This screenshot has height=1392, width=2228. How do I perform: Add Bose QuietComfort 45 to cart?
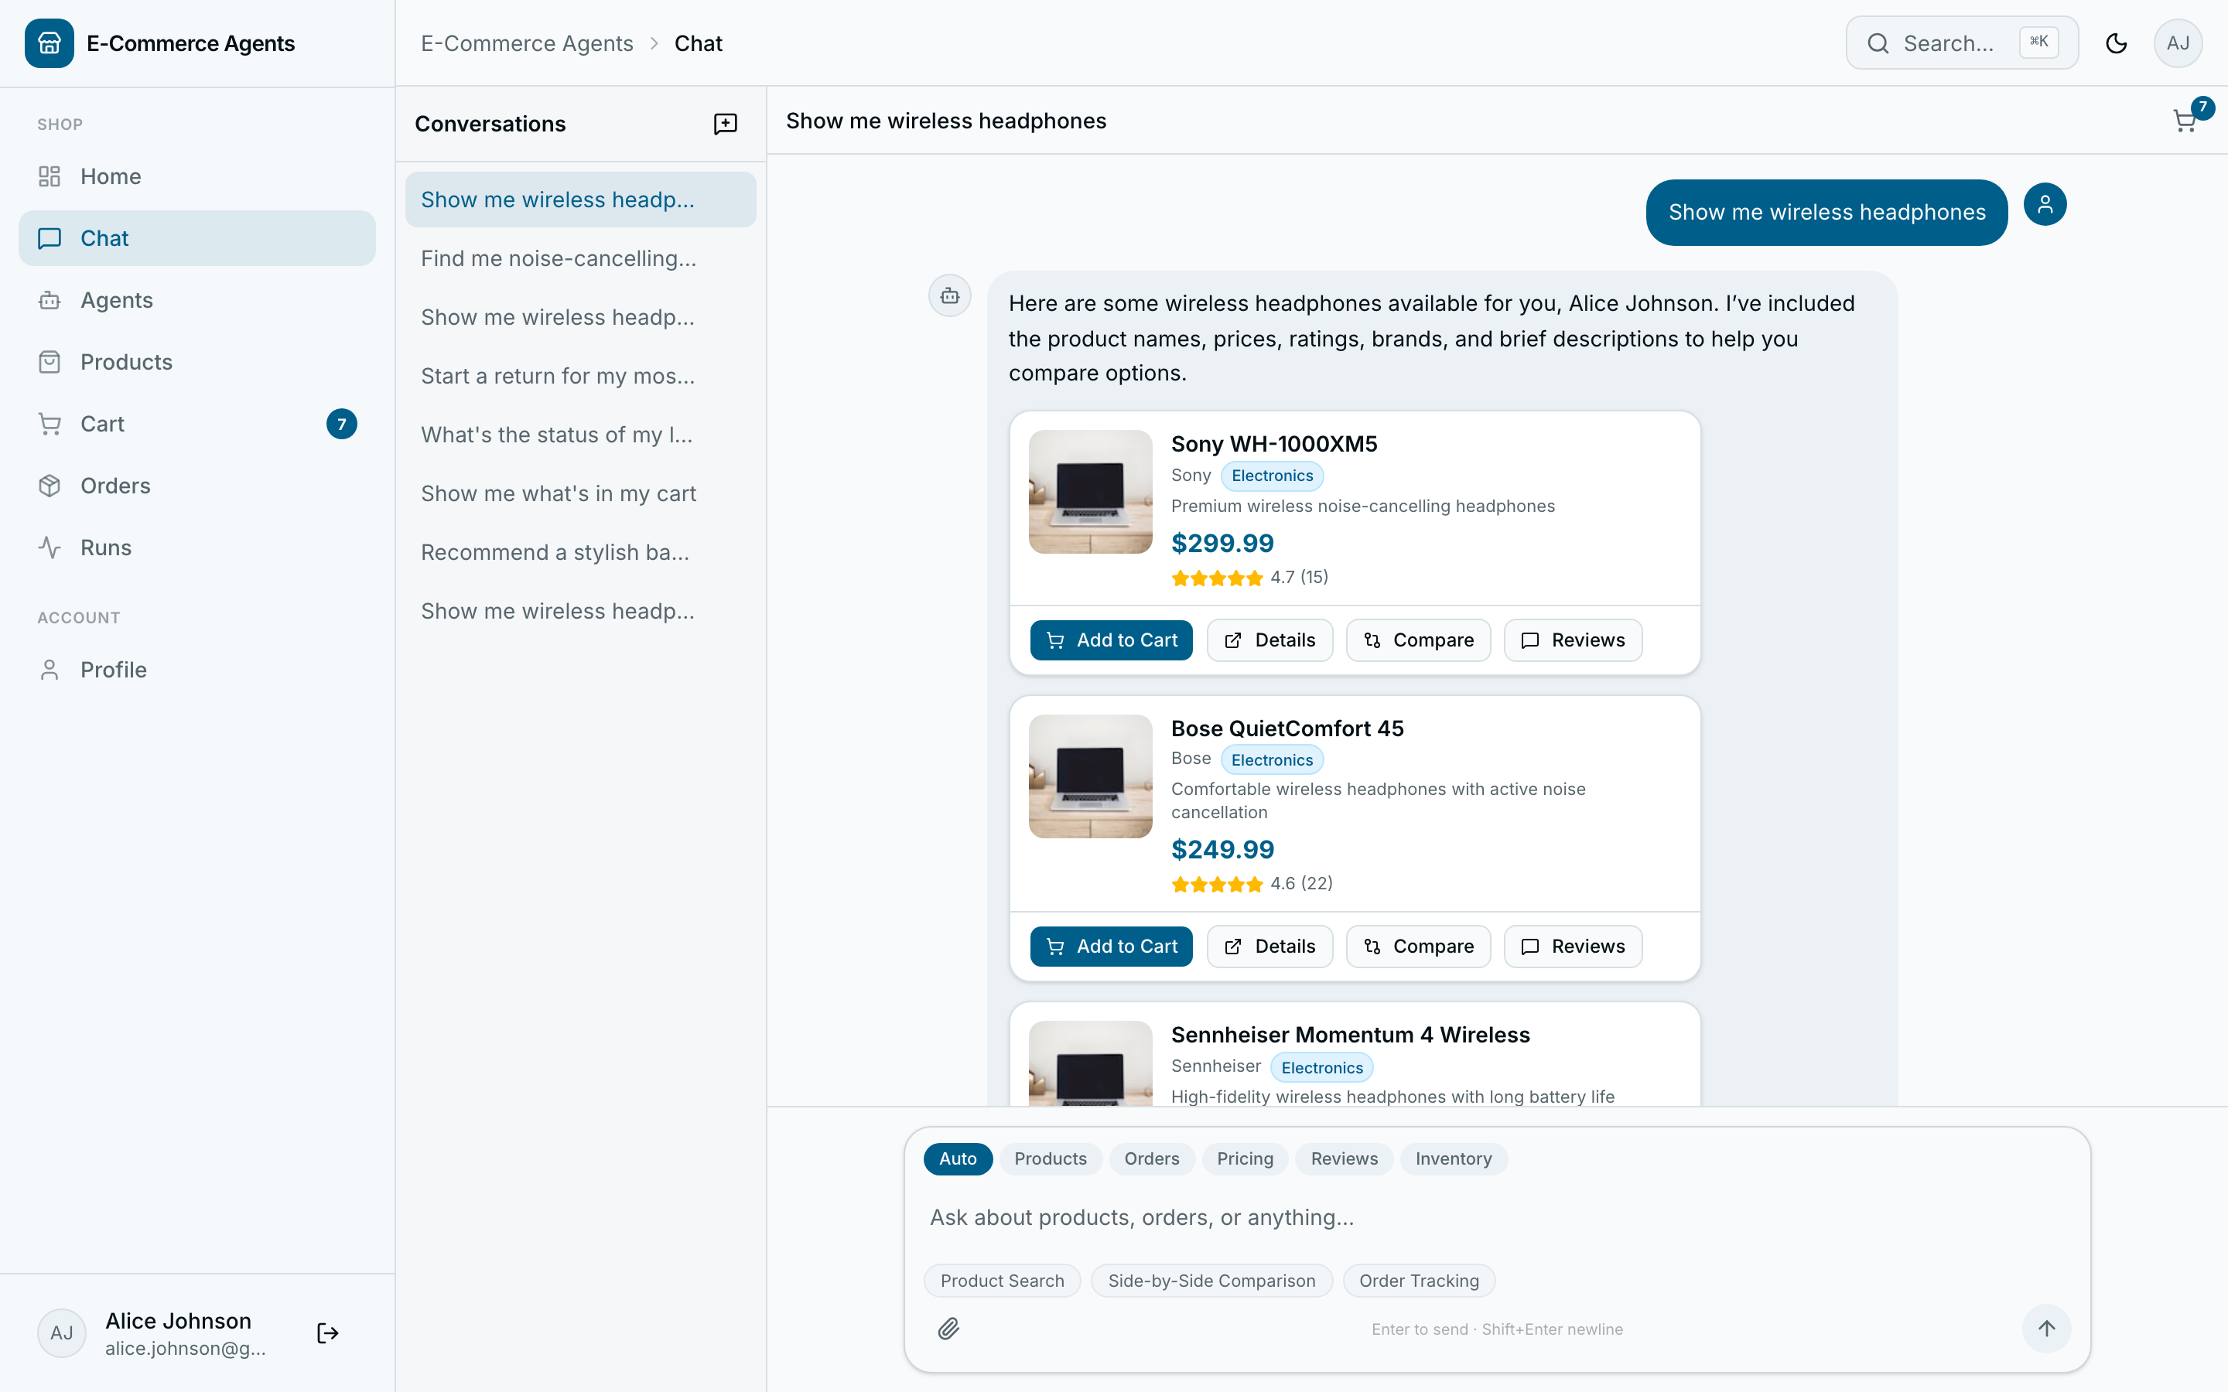[1111, 947]
